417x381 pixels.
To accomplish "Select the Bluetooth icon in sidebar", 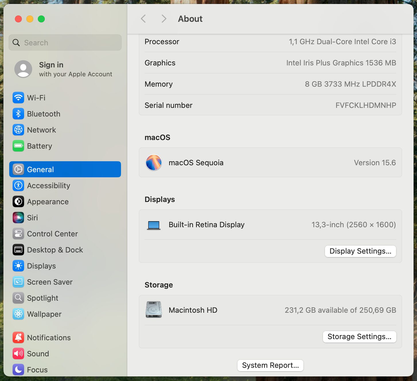I will click(18, 114).
